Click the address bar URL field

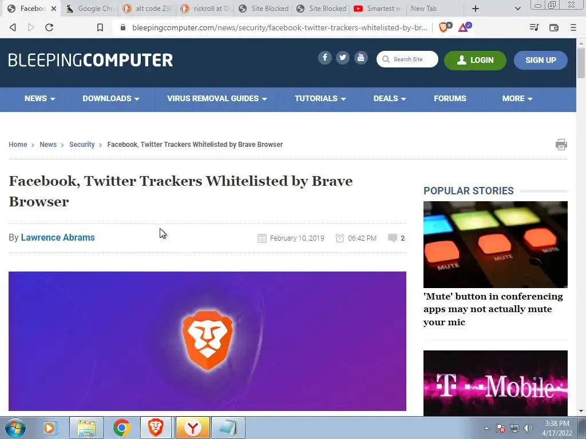279,27
